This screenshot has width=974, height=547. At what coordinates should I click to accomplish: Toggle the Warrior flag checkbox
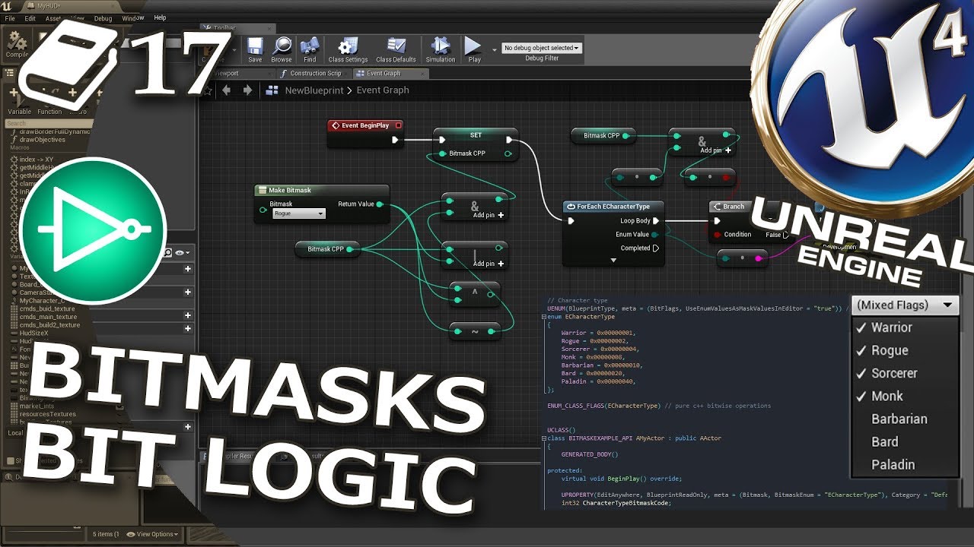[x=861, y=327]
